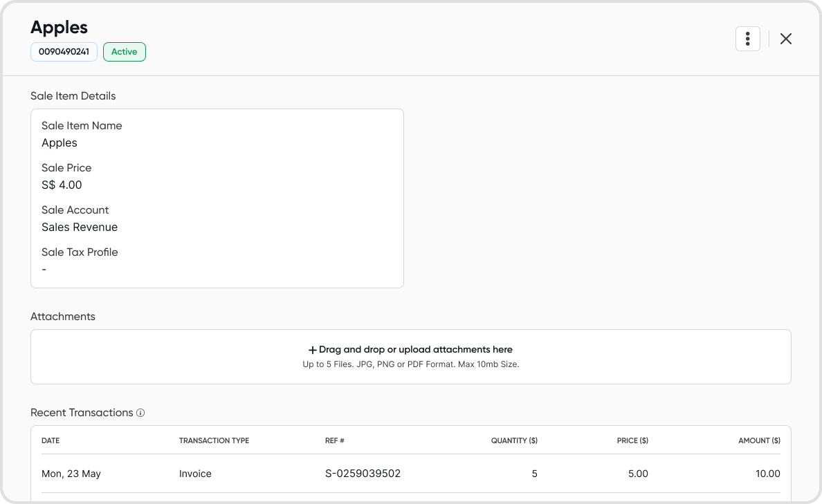Click the 10.00 amount cell
Screen dimensions: 822x504
click(x=767, y=474)
